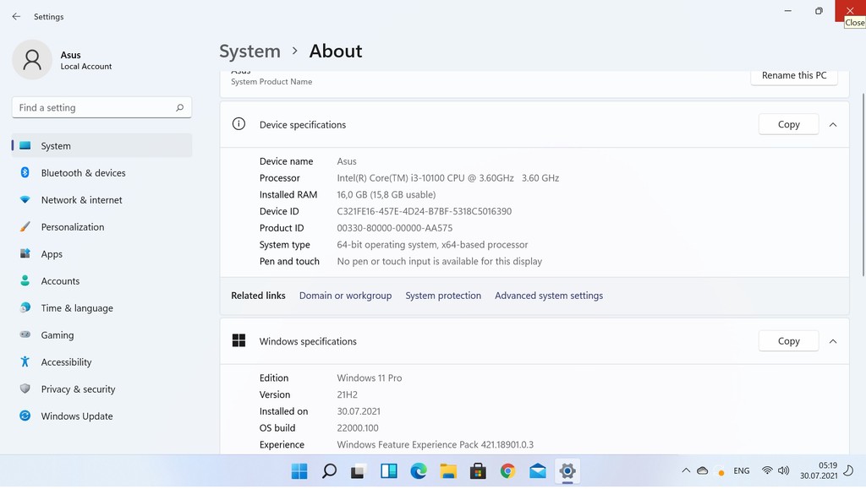Collapse the Device specifications section
The image size is (866, 489).
point(833,125)
